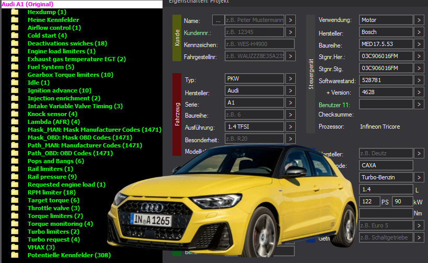The width and height of the screenshot is (428, 263).
Task: Open the arrow next to Fahrgestellnr. field
Action: 291,56
